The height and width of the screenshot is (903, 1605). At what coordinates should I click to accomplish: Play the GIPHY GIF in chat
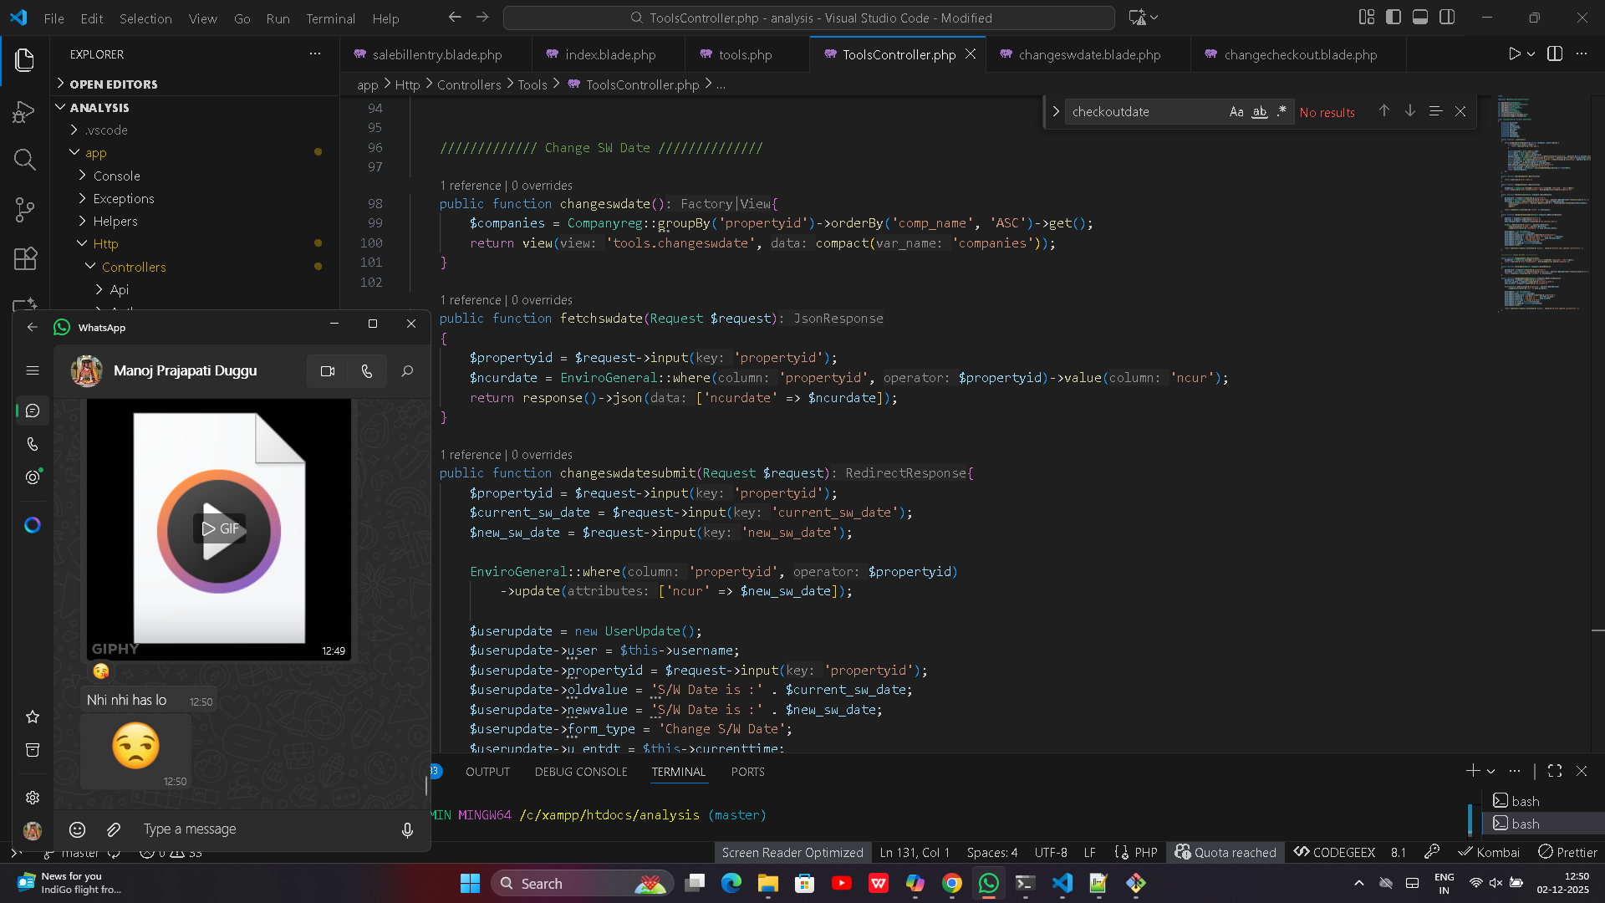(x=219, y=529)
